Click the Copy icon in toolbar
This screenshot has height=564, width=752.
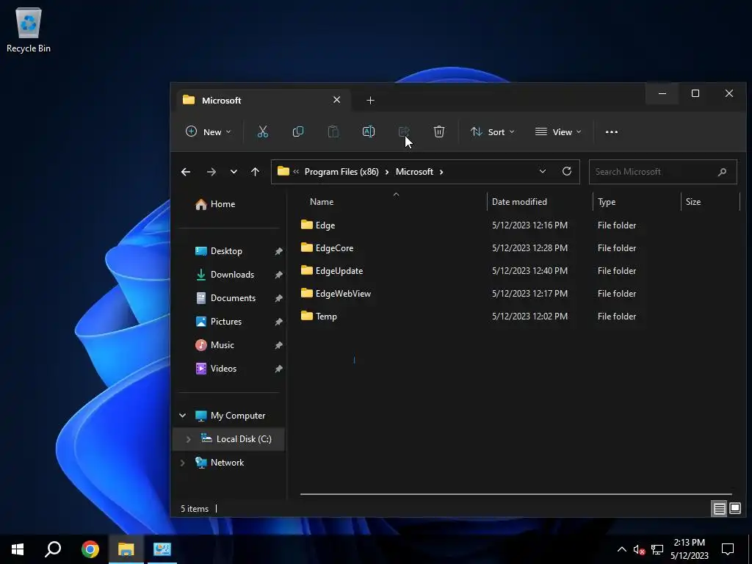click(x=298, y=131)
